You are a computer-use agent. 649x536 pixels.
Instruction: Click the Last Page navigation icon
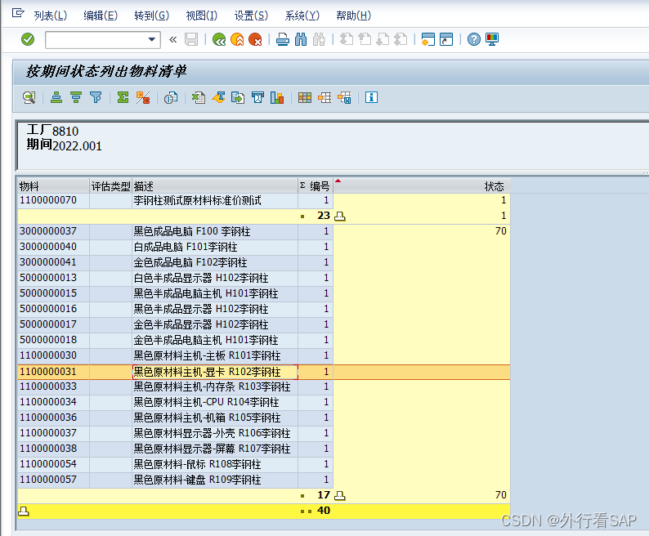(401, 40)
